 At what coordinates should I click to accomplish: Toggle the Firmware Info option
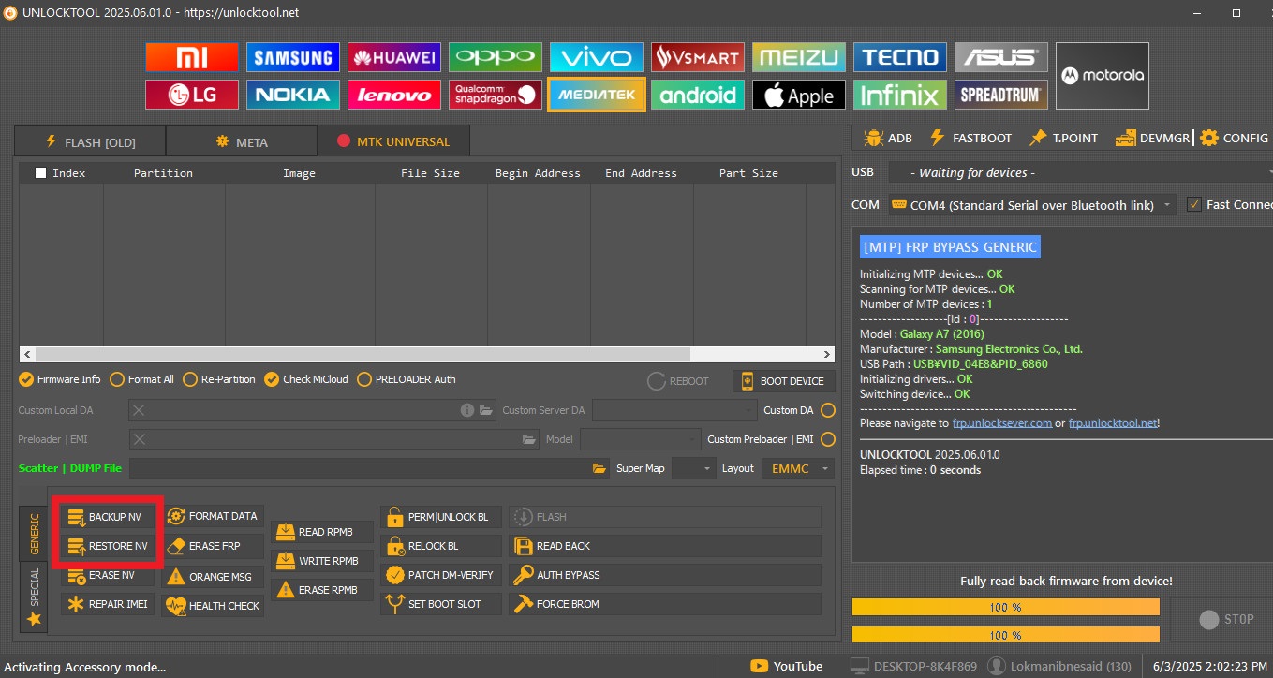click(26, 379)
